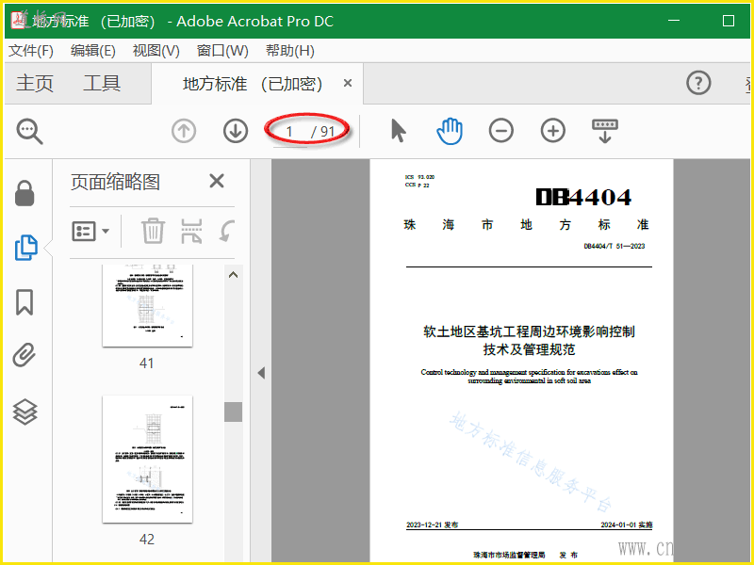Click the DB4404 heading in document
Viewport: 754px width, 565px height.
[582, 197]
